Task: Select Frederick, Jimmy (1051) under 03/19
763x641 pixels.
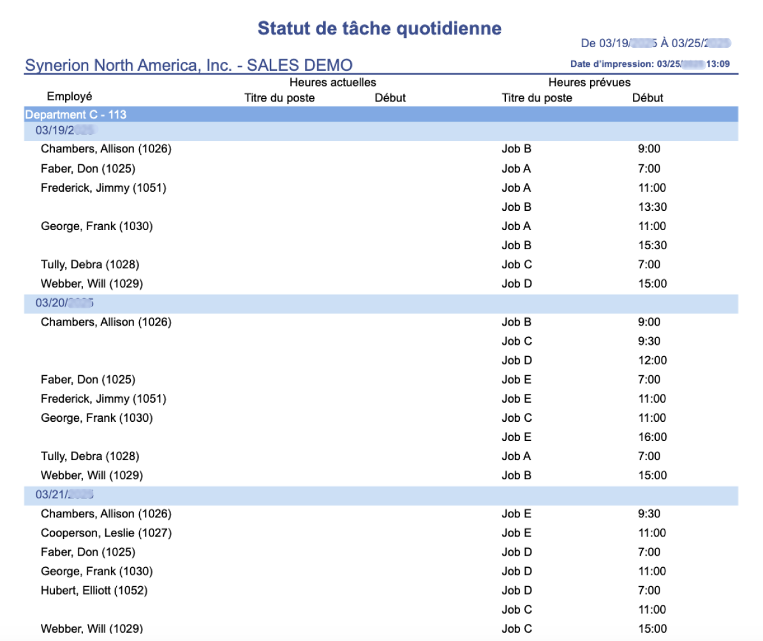Action: (x=103, y=187)
